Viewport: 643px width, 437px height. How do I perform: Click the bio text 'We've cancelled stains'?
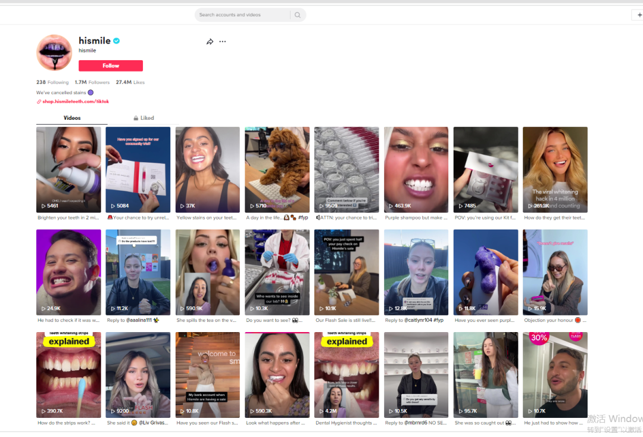pyautogui.click(x=61, y=93)
